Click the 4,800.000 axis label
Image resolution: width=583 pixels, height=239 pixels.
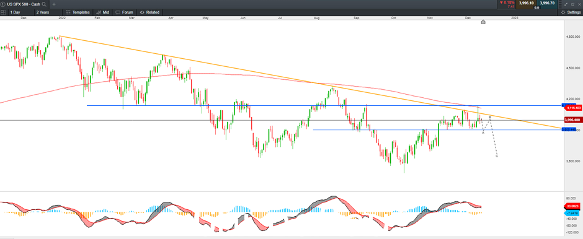click(x=572, y=37)
